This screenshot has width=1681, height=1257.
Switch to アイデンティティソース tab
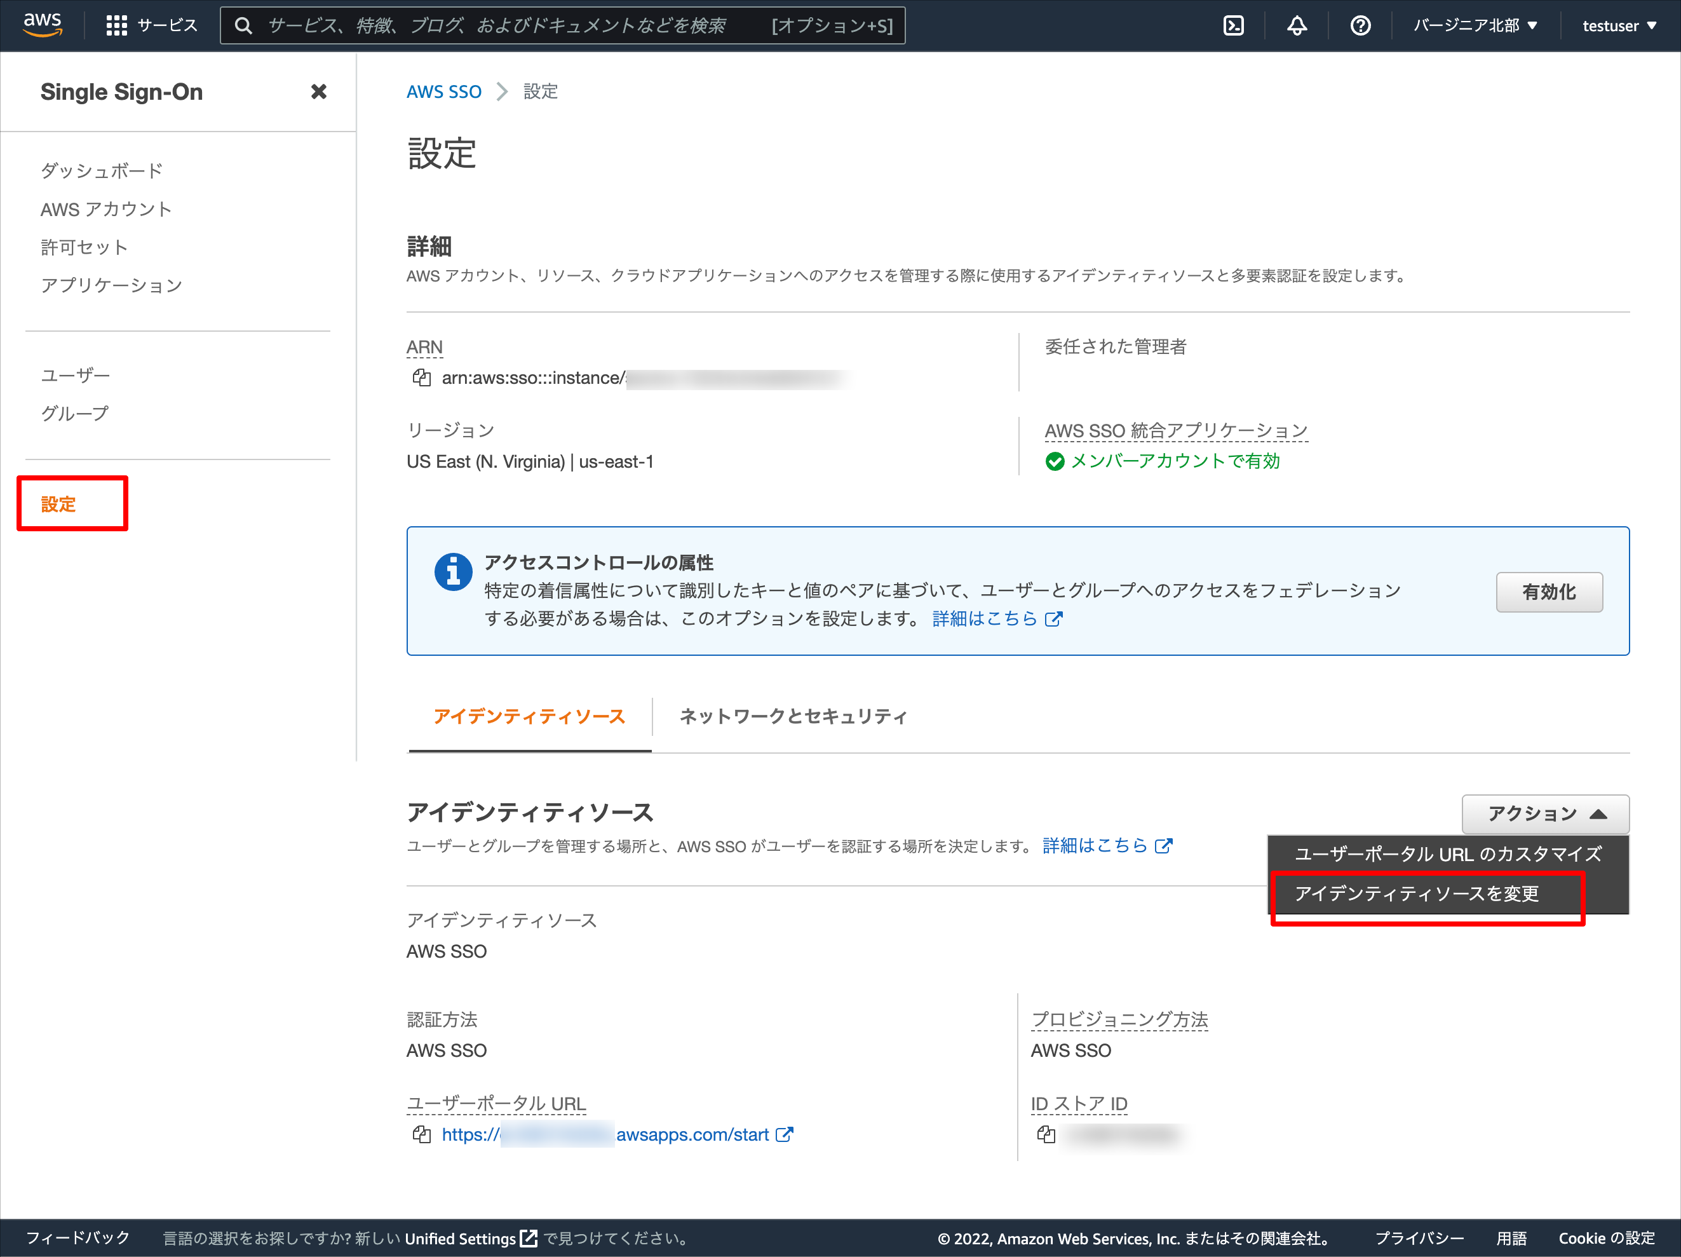point(530,717)
